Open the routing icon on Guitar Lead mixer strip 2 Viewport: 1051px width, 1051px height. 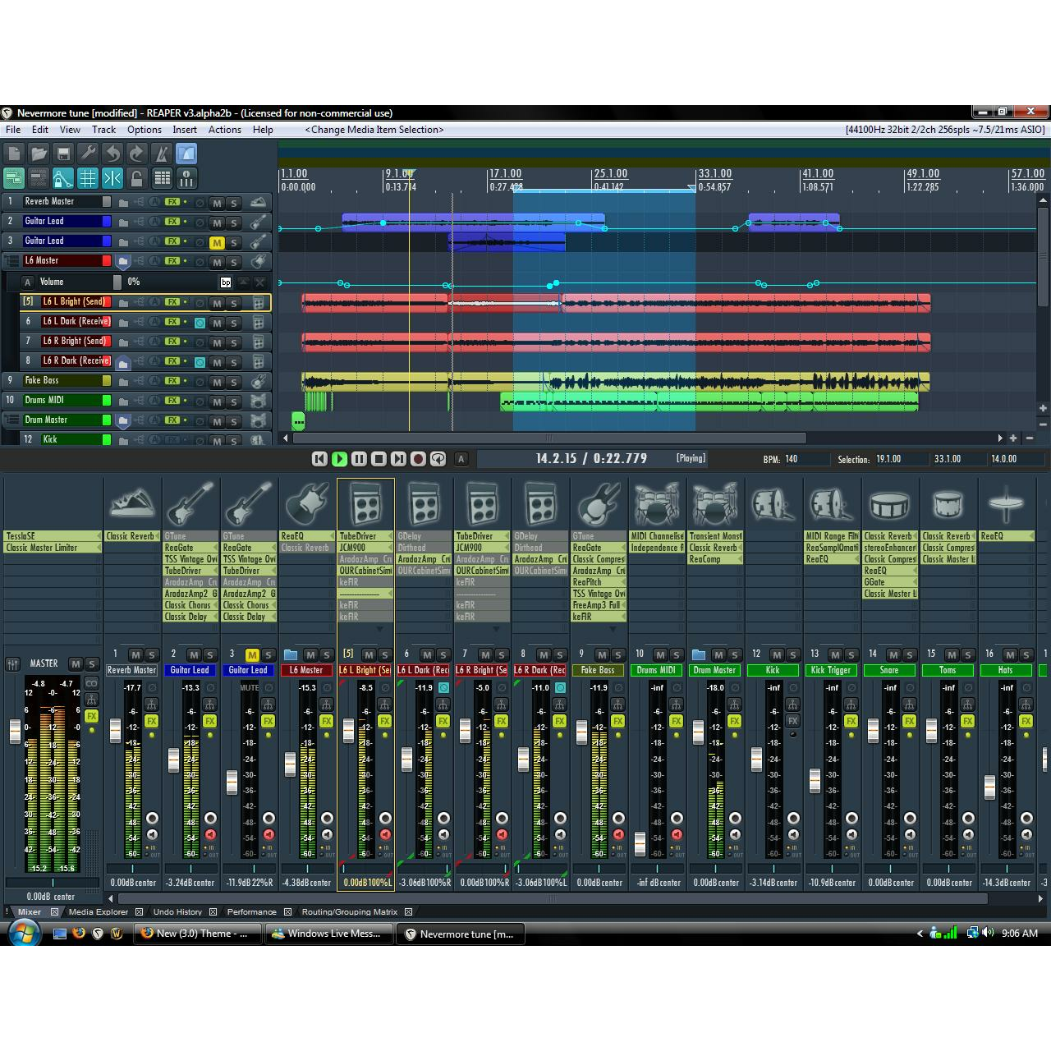coord(209,704)
